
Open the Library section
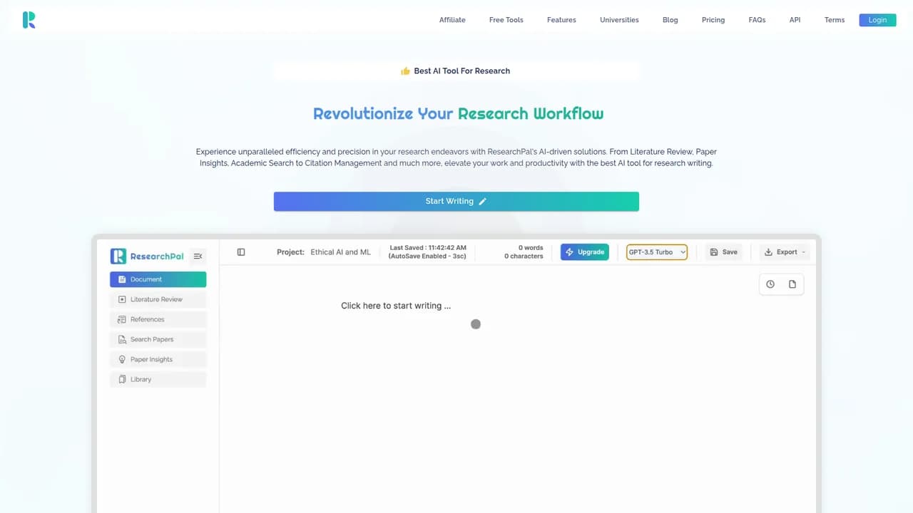pyautogui.click(x=158, y=379)
